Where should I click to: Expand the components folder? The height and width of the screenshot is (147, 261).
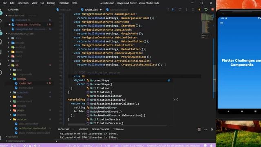24,74
